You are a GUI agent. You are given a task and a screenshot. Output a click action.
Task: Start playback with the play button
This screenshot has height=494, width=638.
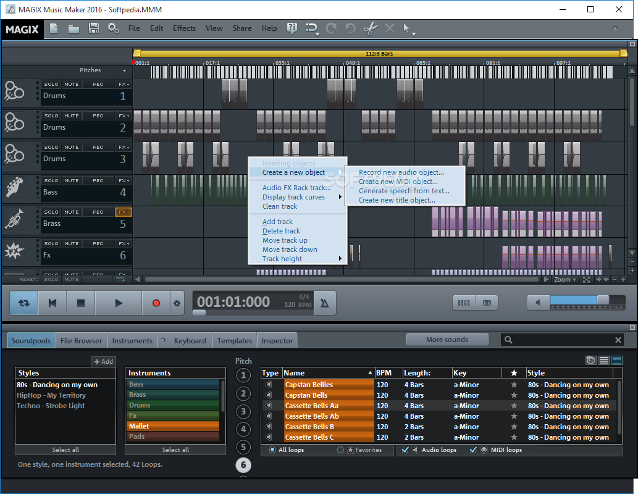119,303
